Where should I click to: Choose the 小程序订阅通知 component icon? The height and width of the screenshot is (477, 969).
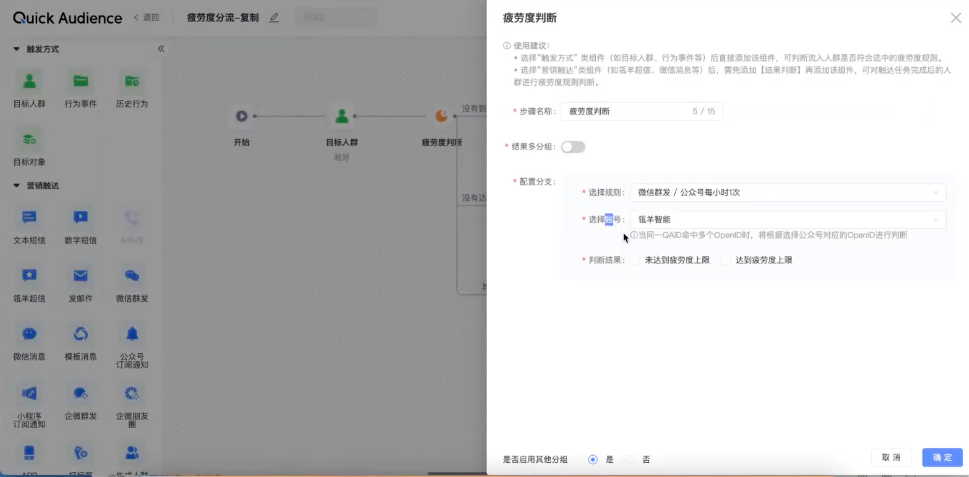coord(30,393)
